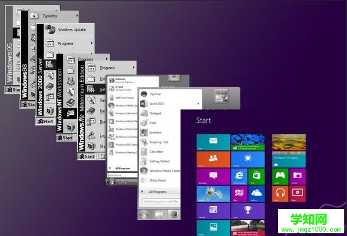Click Shut Down monitor icon in Windows Me menu

[91, 146]
